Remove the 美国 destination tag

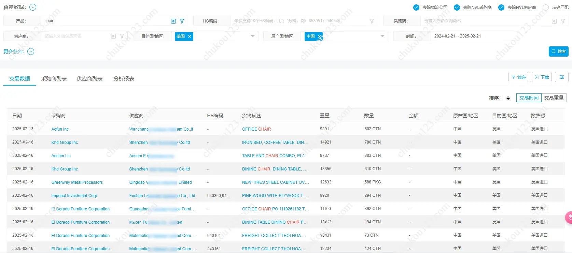(190, 36)
